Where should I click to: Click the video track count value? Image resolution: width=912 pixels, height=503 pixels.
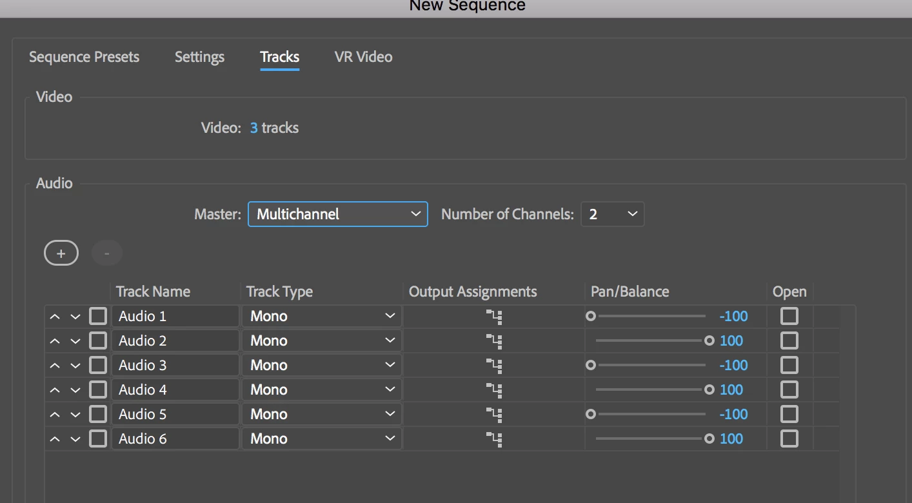tap(254, 128)
